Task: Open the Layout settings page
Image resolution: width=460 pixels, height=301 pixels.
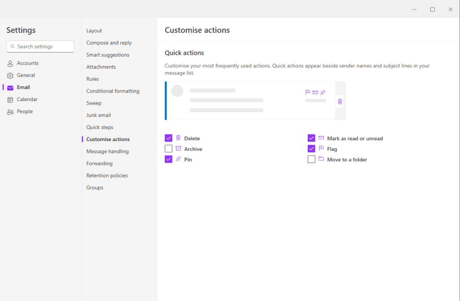Action: pos(94,31)
